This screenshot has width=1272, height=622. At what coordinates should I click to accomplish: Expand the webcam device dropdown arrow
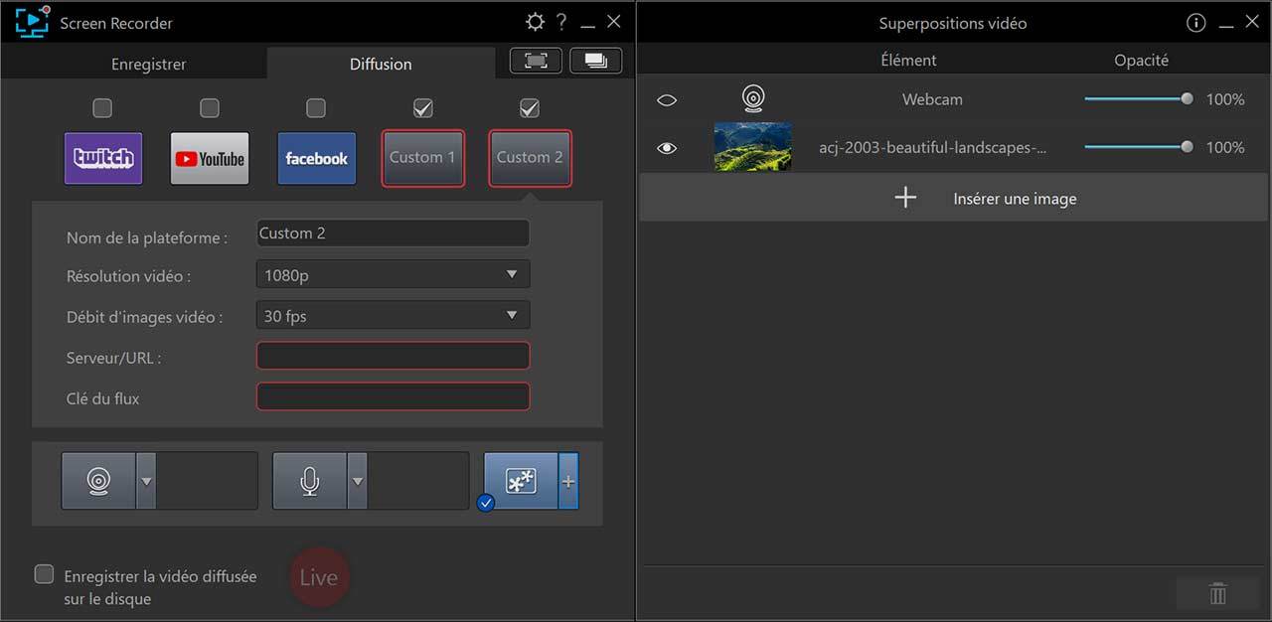coord(146,481)
